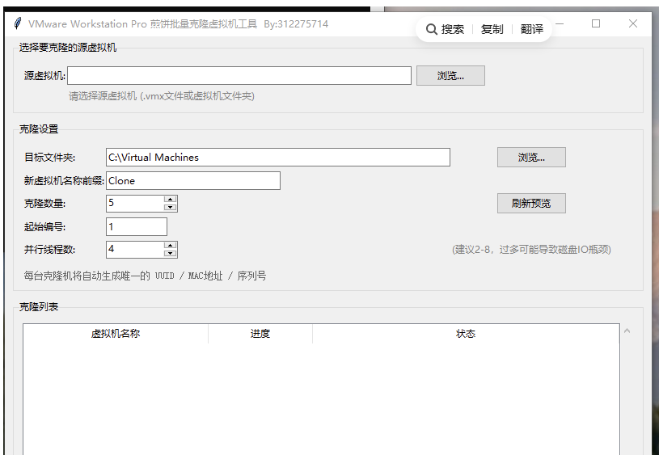Viewport: 659px width, 455px height.
Task: Click the 进度 column header
Action: (x=260, y=334)
